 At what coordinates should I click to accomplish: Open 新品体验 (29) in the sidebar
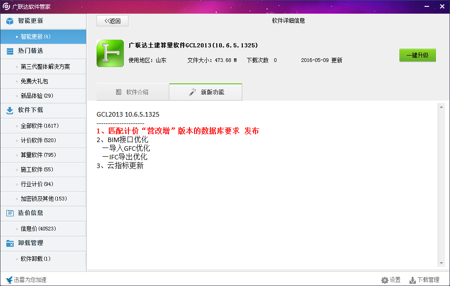pyautogui.click(x=43, y=96)
